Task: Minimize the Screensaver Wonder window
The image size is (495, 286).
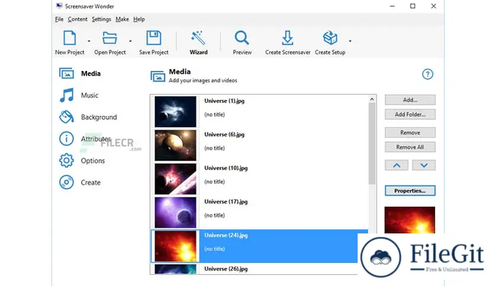Action: click(392, 6)
